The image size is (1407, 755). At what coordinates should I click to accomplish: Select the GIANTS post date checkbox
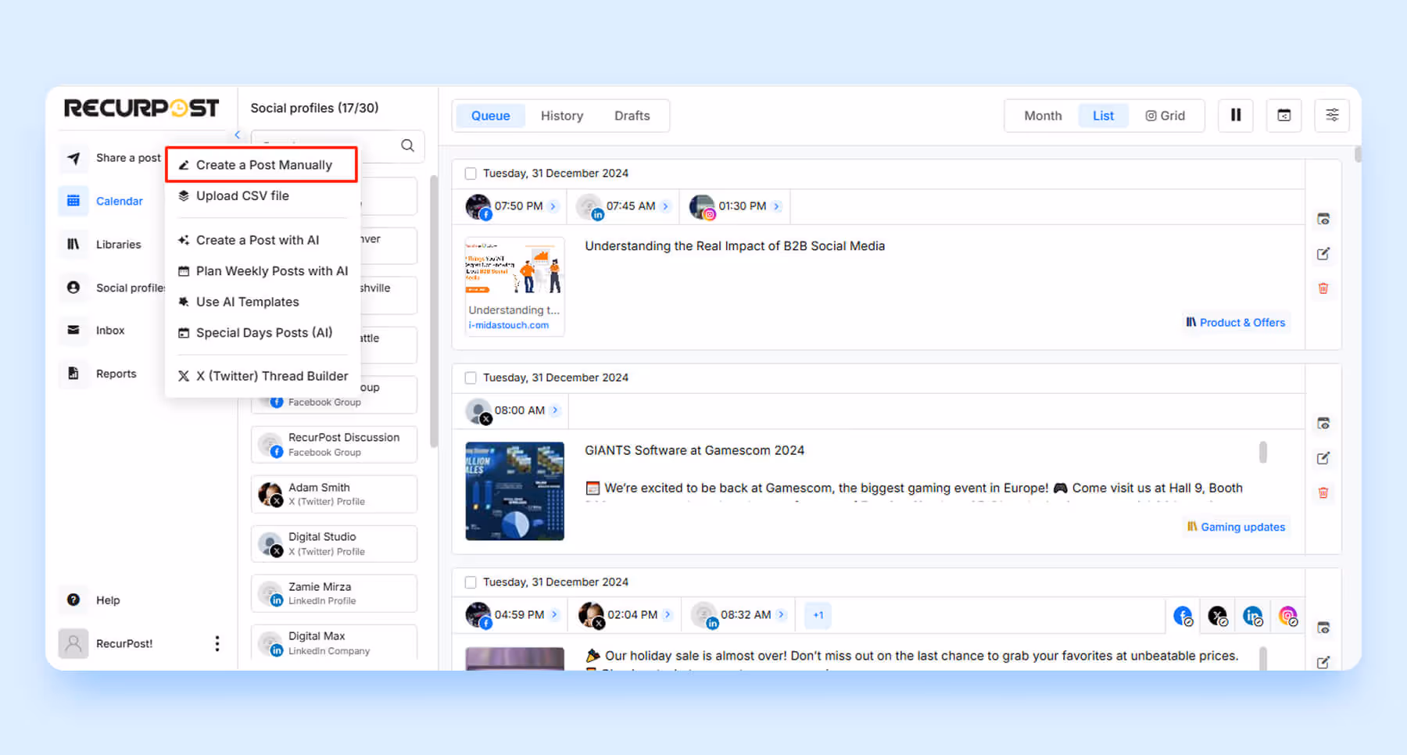[471, 377]
